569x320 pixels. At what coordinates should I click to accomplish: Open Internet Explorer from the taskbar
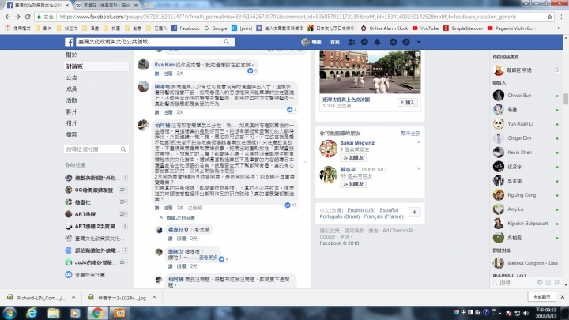[32, 313]
